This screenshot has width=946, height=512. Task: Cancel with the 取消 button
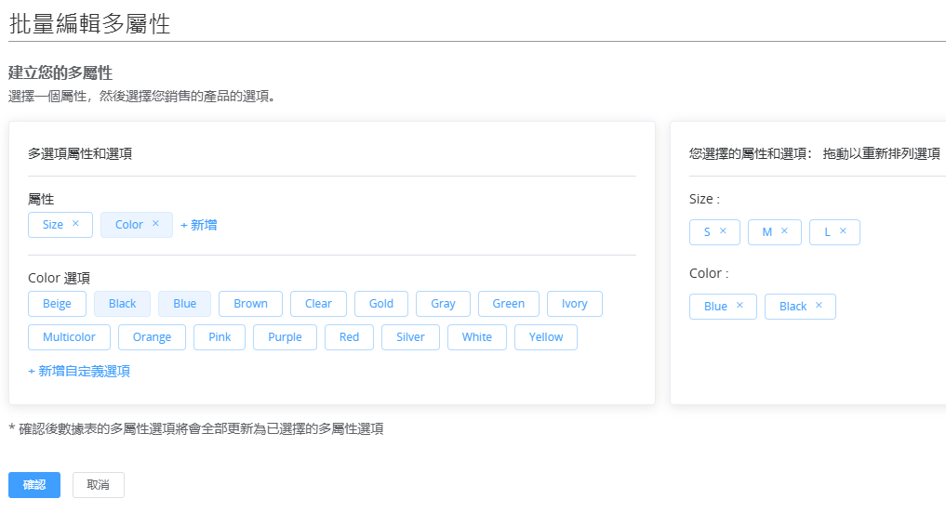pyautogui.click(x=99, y=485)
